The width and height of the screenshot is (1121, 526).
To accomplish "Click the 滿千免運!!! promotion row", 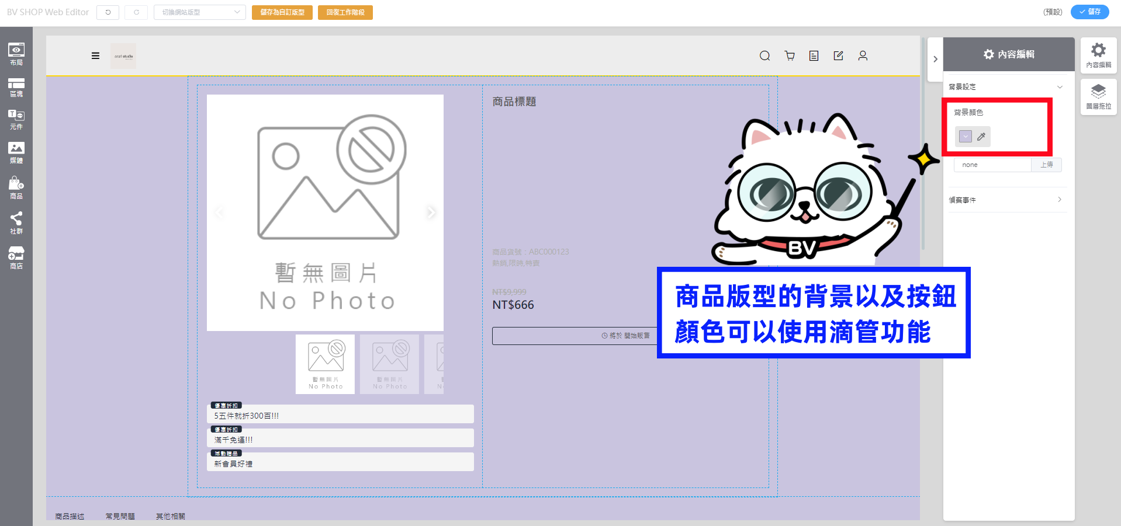I will tap(340, 438).
